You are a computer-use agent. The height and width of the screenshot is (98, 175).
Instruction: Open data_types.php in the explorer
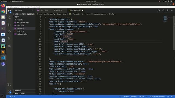23,23
